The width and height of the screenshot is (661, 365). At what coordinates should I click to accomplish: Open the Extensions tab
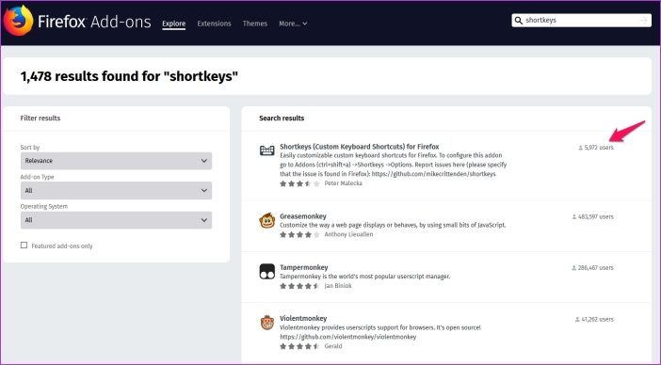pyautogui.click(x=214, y=24)
